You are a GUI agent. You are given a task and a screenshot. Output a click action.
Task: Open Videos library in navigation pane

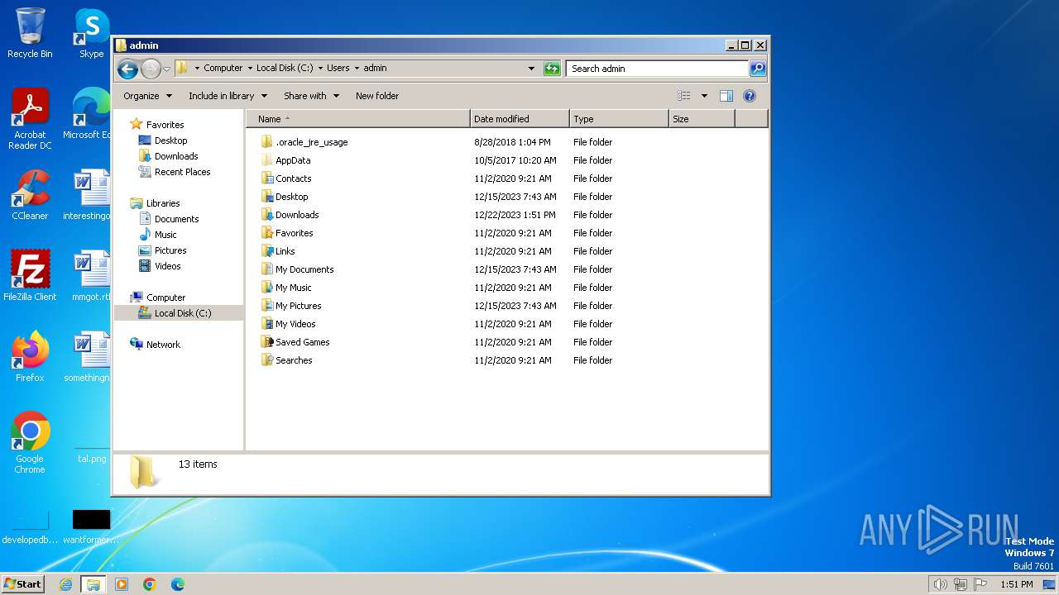(167, 266)
